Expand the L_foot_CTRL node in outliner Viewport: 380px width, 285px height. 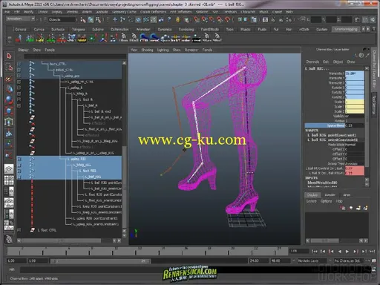click(x=19, y=230)
